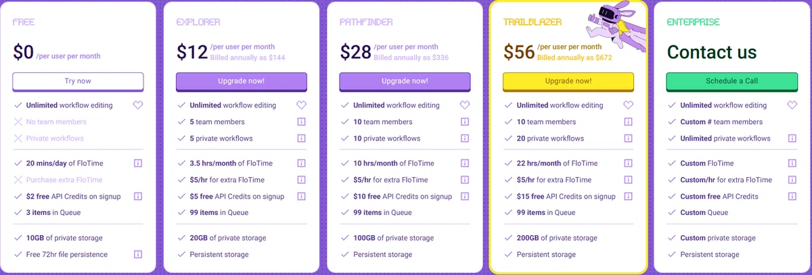Screen dimensions: 812x275
Task: Open info icon for Enterprise Custom FloTime
Action: 792,164
